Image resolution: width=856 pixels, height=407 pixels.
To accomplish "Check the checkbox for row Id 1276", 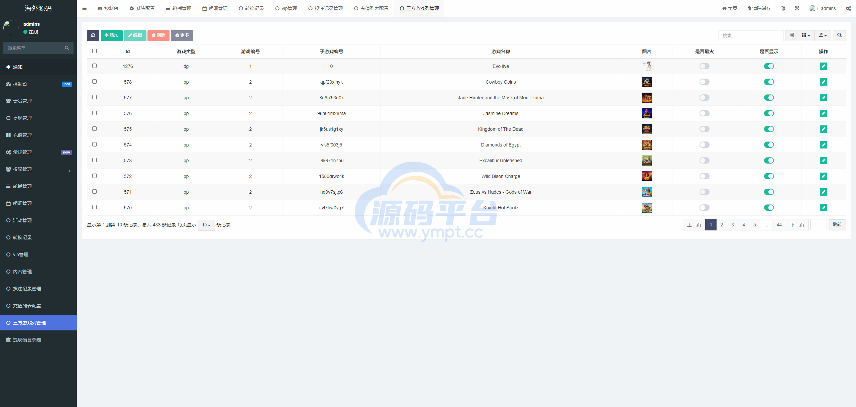I will 94,66.
